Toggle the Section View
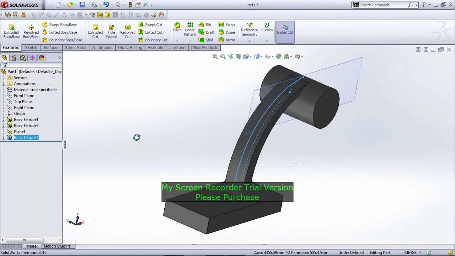The image size is (455, 256). [238, 57]
